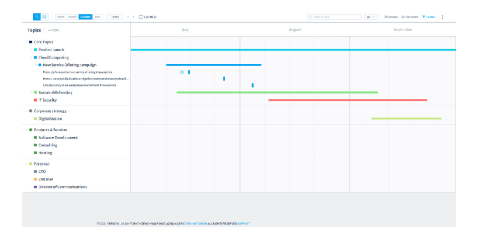Open the calendar icon beside Q3 2021
Image resolution: width=478 pixels, height=250 pixels.
[x=141, y=17]
